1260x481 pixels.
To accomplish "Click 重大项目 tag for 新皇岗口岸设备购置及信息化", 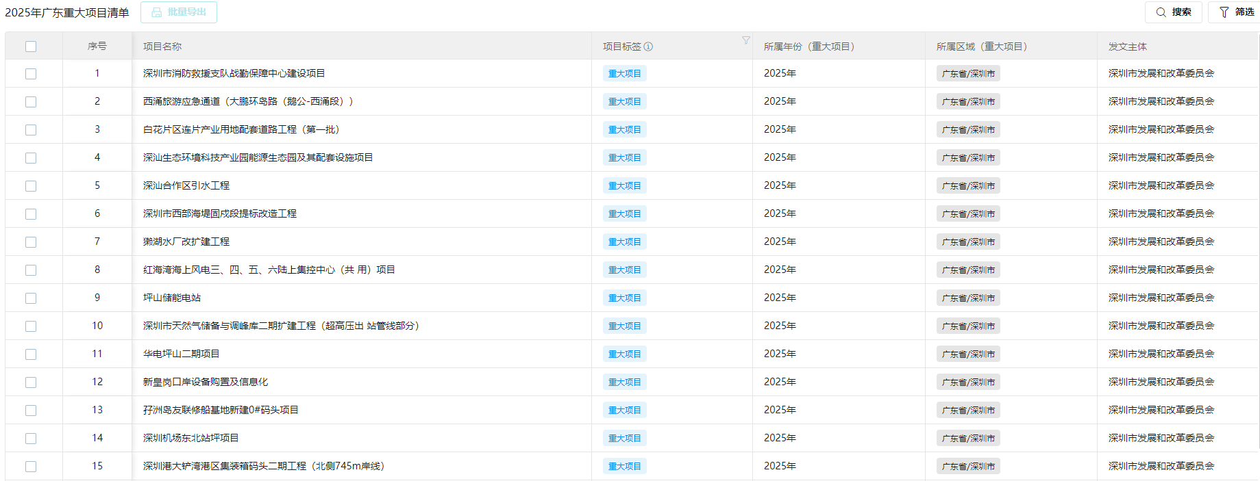I will pos(624,382).
